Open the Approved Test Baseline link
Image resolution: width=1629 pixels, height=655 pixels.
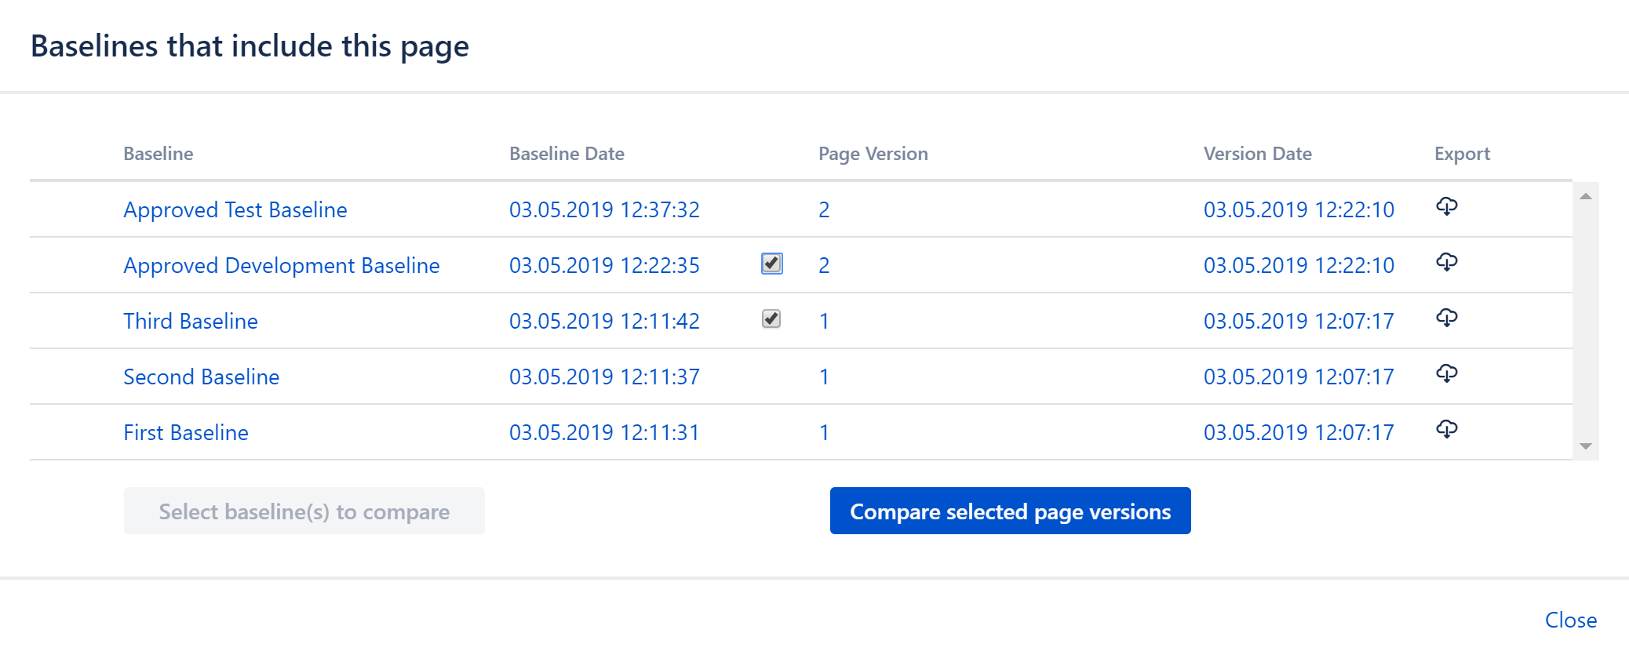coord(235,210)
